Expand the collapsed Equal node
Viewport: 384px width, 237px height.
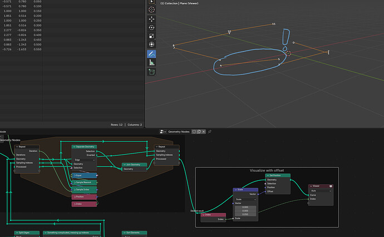coord(75,175)
